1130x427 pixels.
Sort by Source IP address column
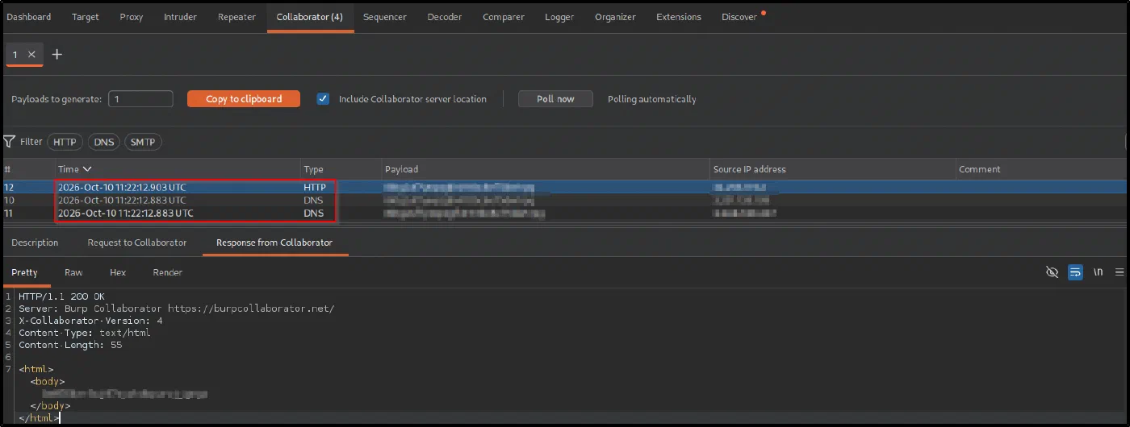point(832,169)
